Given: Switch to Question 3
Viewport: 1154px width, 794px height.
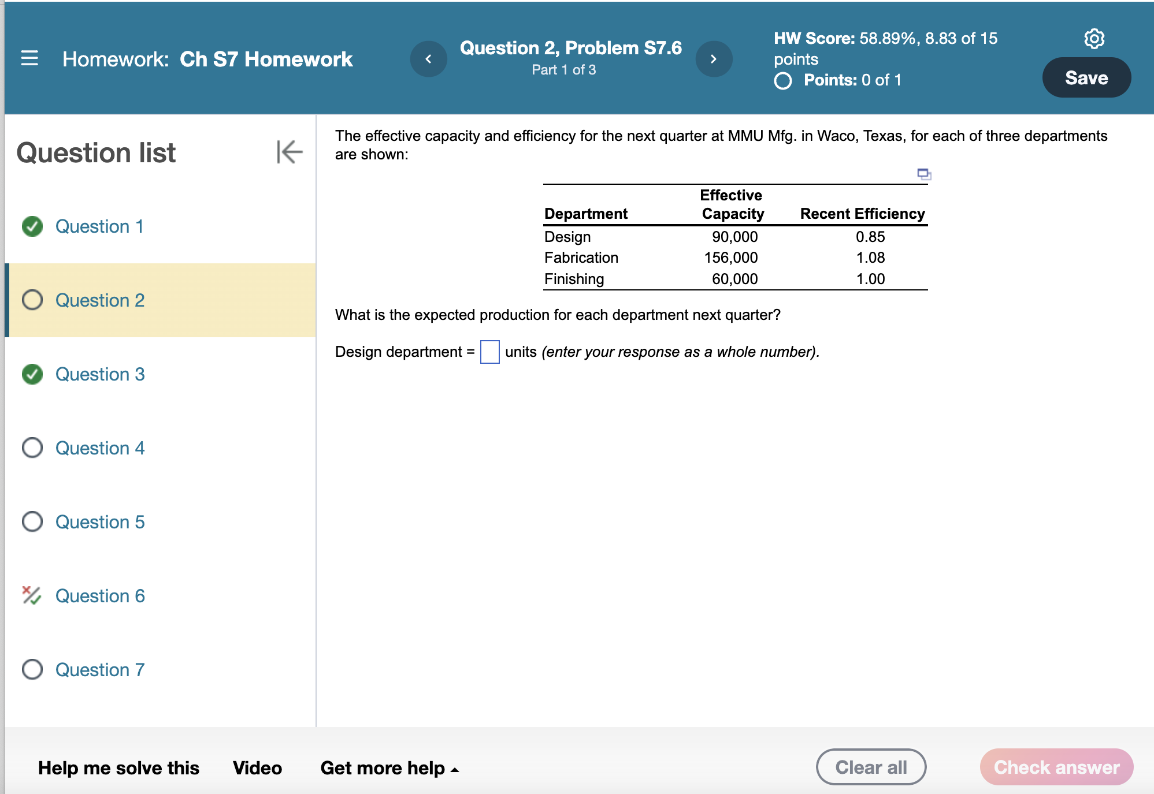Looking at the screenshot, I should [x=99, y=374].
